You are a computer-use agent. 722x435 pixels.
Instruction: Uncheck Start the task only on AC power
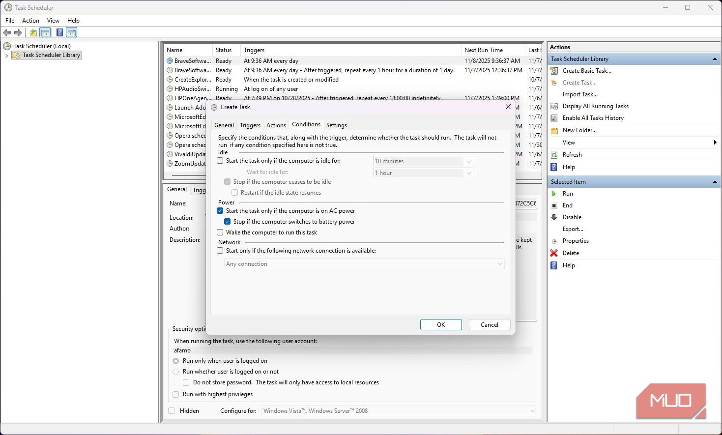pyautogui.click(x=220, y=211)
